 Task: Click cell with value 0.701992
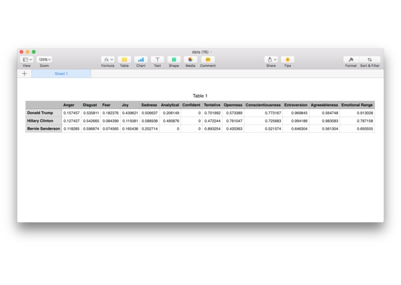pos(212,113)
